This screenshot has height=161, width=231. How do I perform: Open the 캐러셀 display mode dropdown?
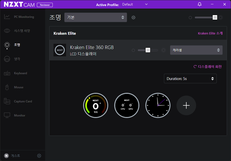point(196,50)
